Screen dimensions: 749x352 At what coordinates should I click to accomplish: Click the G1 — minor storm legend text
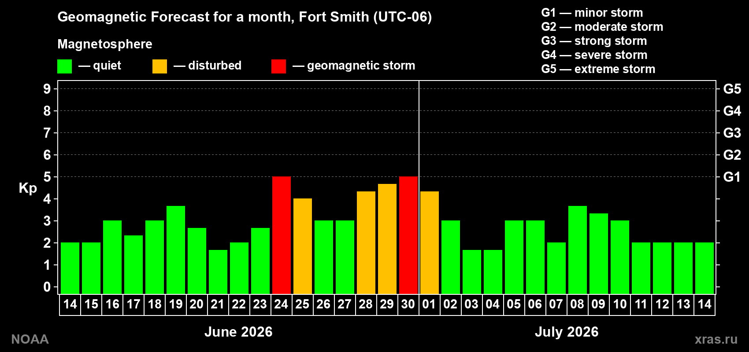592,13
